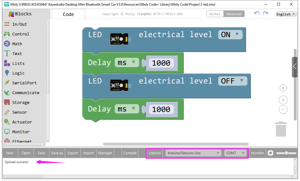This screenshot has width=300, height=181.
Task: Select the Code tab
Action: pyautogui.click(x=68, y=14)
